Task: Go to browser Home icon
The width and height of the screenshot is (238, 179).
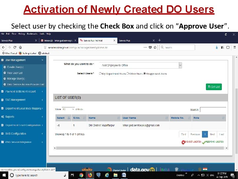Action: coord(20,47)
